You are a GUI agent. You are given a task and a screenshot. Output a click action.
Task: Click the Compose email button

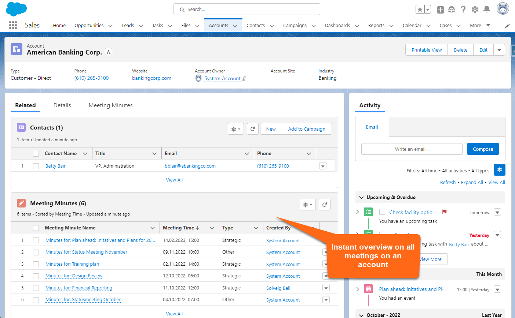pos(483,149)
